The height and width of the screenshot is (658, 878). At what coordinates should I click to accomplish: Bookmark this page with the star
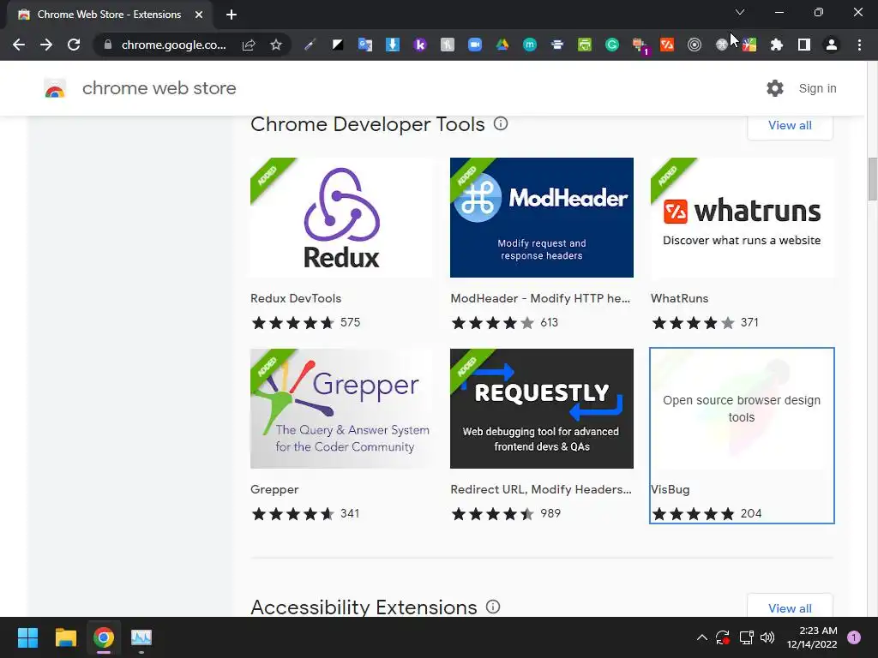pyautogui.click(x=275, y=45)
